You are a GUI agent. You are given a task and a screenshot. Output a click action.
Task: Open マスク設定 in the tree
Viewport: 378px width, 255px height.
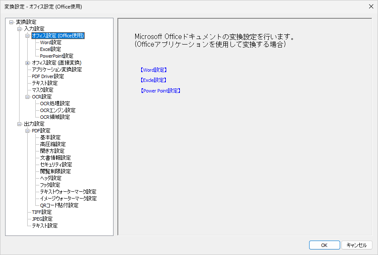tap(43, 90)
